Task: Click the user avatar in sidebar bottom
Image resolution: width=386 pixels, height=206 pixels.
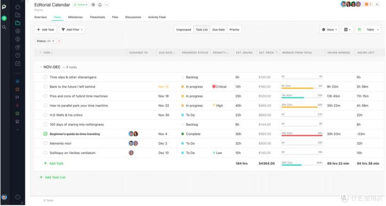Action: pos(4,197)
